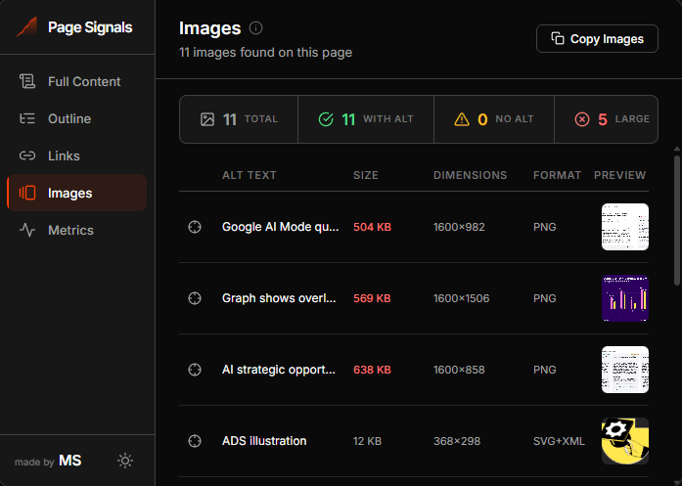Open the Full Content section
The height and width of the screenshot is (486, 682).
(77, 82)
